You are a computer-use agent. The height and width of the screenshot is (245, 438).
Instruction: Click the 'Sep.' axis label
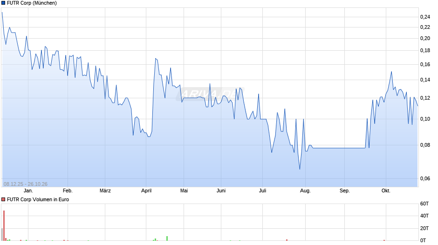click(344, 191)
